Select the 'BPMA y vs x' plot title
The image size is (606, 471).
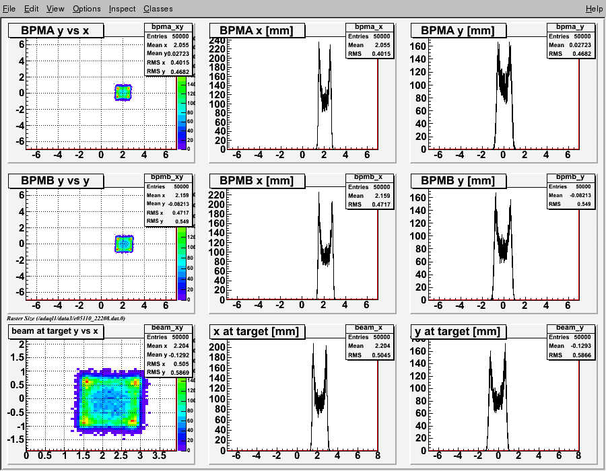[x=56, y=30]
